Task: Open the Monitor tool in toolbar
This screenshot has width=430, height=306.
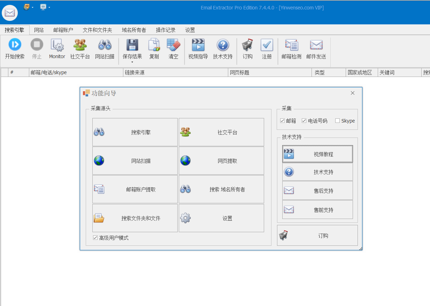Action: (57, 45)
